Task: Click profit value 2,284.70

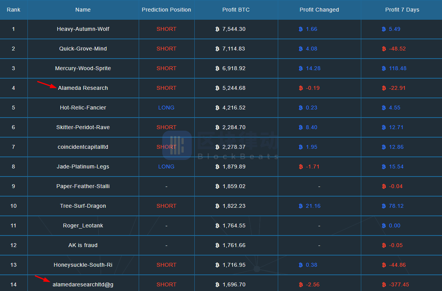Action: point(234,127)
